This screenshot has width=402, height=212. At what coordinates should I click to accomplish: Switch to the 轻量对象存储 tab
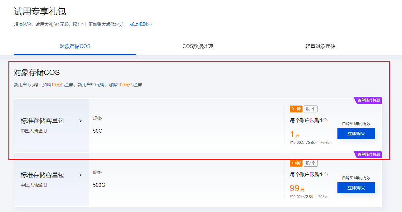[320, 46]
